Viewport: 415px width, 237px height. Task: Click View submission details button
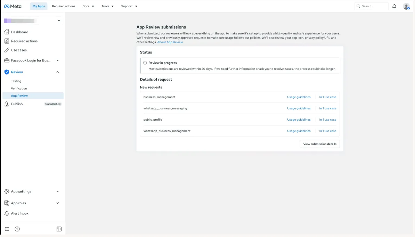coord(320,144)
